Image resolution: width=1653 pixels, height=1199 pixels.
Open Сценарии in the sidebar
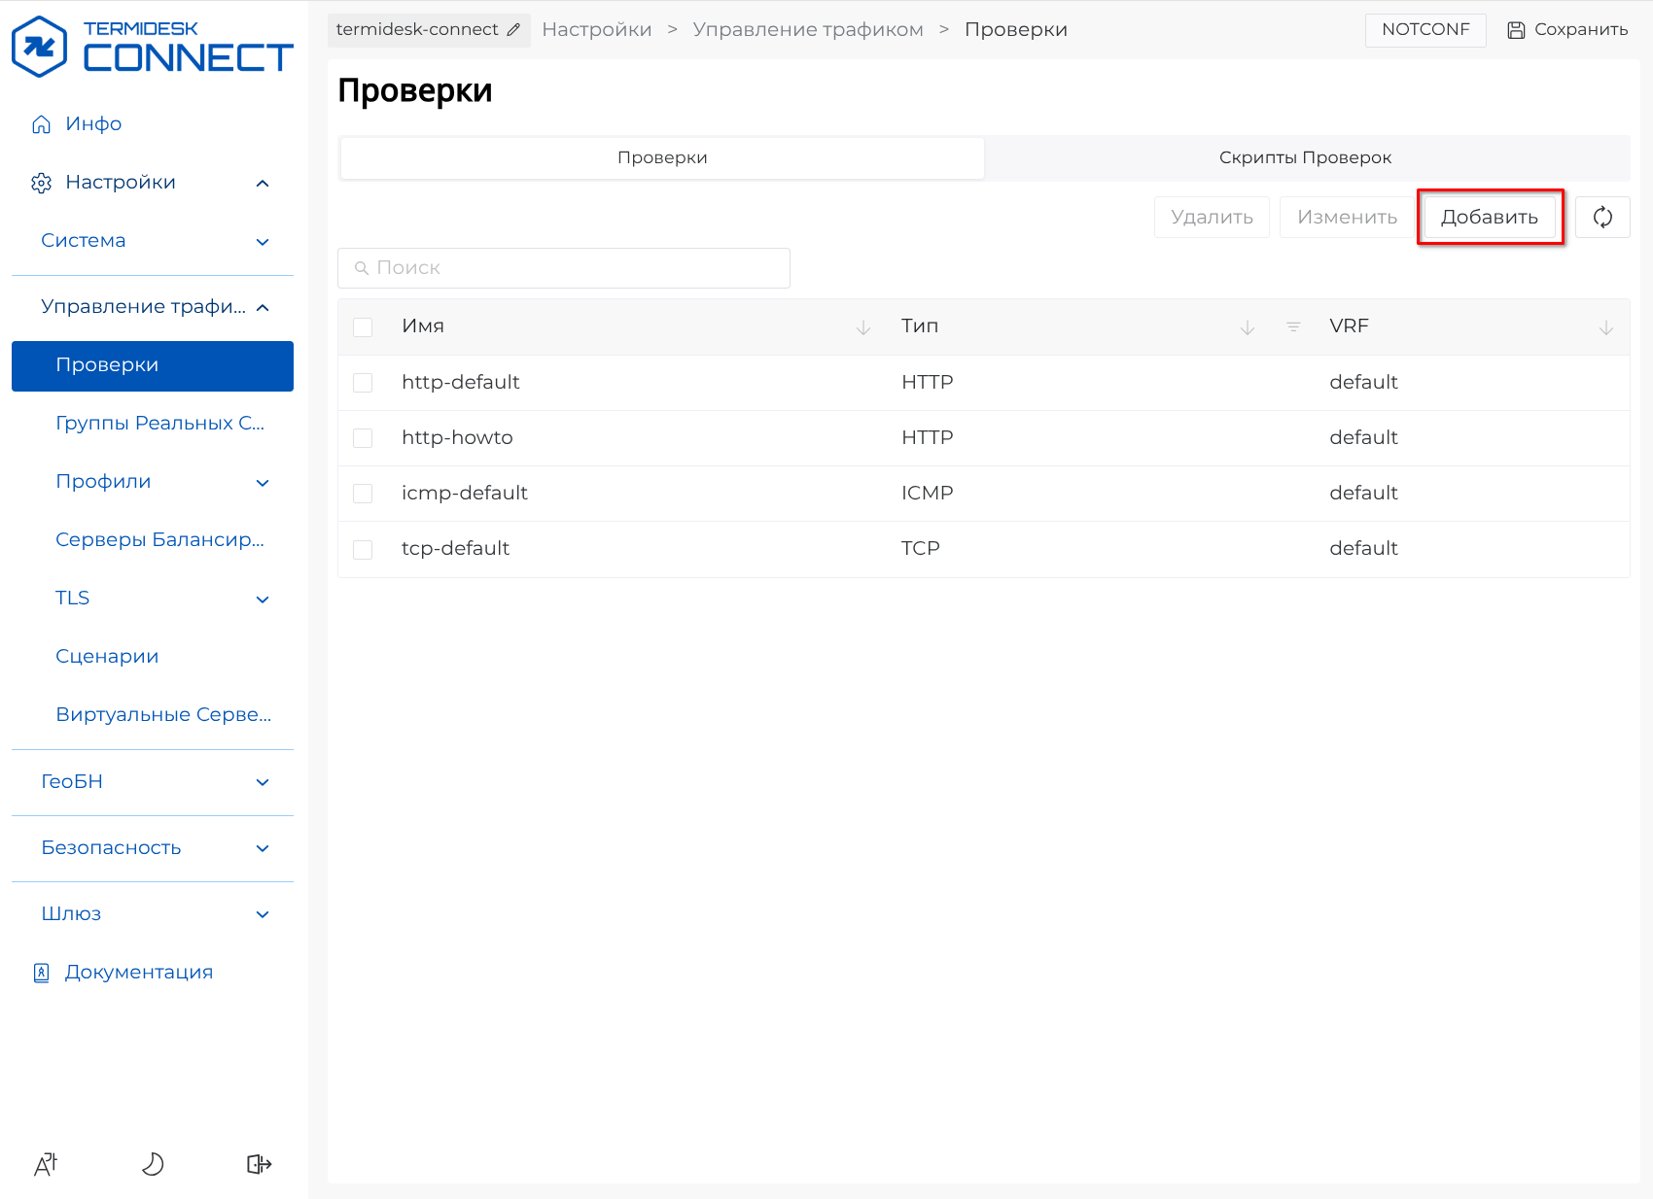[107, 657]
